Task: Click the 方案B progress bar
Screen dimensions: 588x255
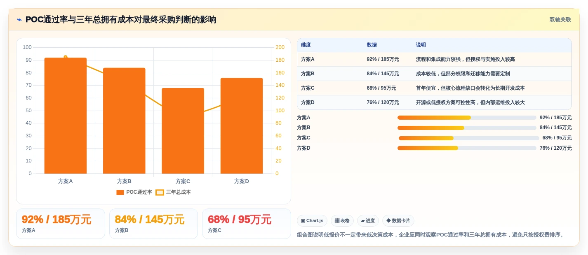Action: point(467,128)
